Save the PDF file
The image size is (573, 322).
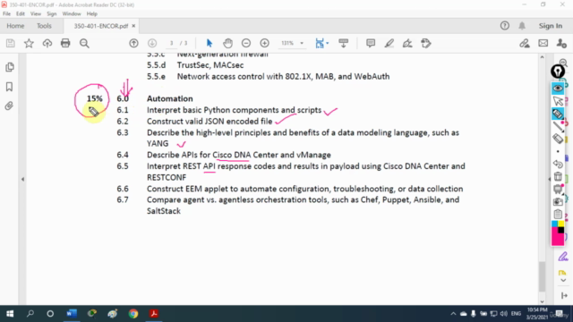tap(10, 44)
